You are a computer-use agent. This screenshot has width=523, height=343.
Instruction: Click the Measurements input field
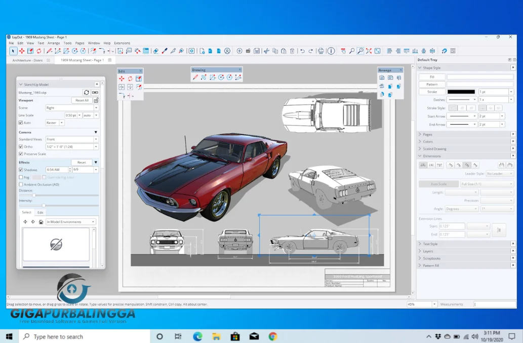pyautogui.click(x=495, y=304)
